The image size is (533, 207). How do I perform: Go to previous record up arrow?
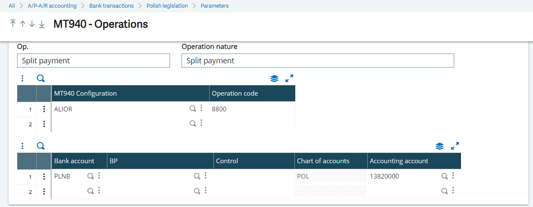point(23,24)
